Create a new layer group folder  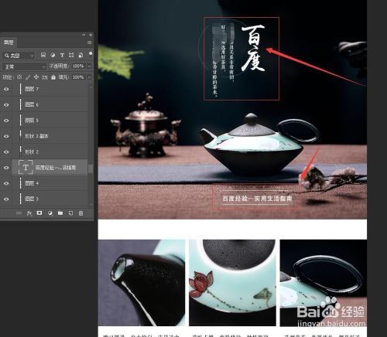point(60,213)
